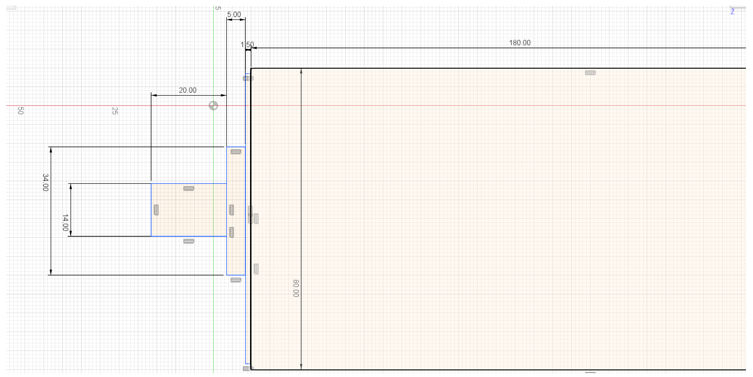Screen dimensions: 753x377
Task: Click the 1.50 dimension value
Action: [x=247, y=45]
